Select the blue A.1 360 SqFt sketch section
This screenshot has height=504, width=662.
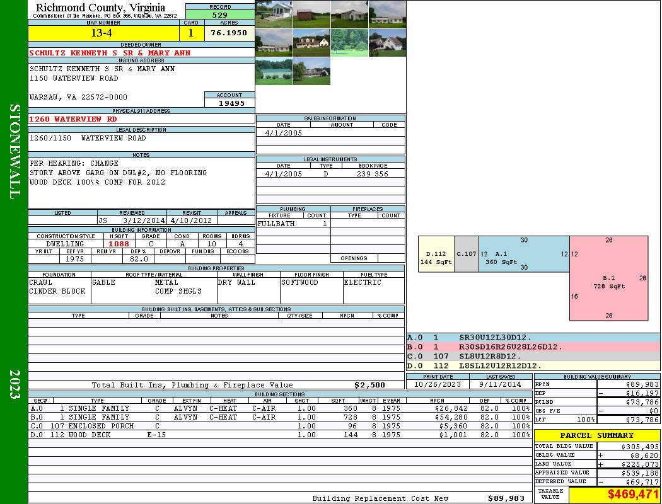click(523, 254)
